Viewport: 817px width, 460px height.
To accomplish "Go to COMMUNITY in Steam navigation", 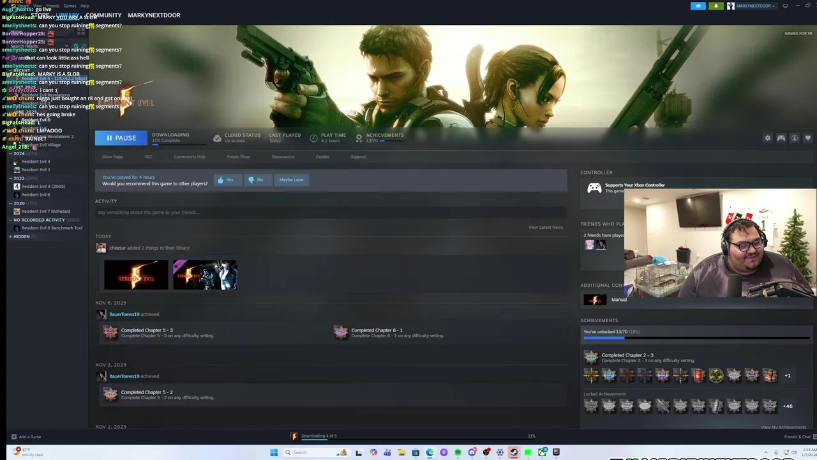I will [x=103, y=15].
